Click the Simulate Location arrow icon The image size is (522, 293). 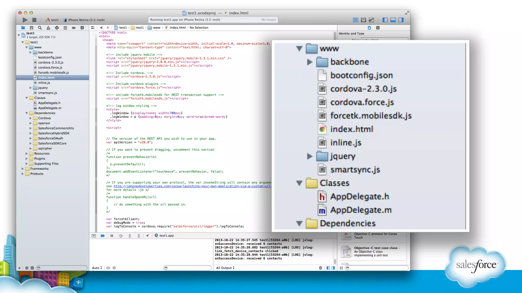tap(147, 236)
